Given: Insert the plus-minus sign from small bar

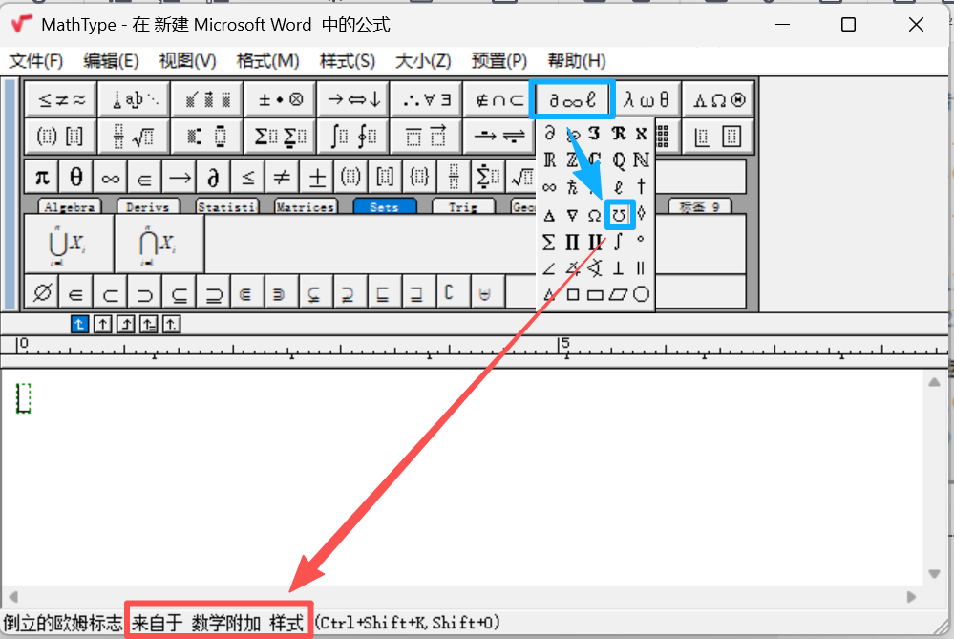Looking at the screenshot, I should [x=316, y=178].
